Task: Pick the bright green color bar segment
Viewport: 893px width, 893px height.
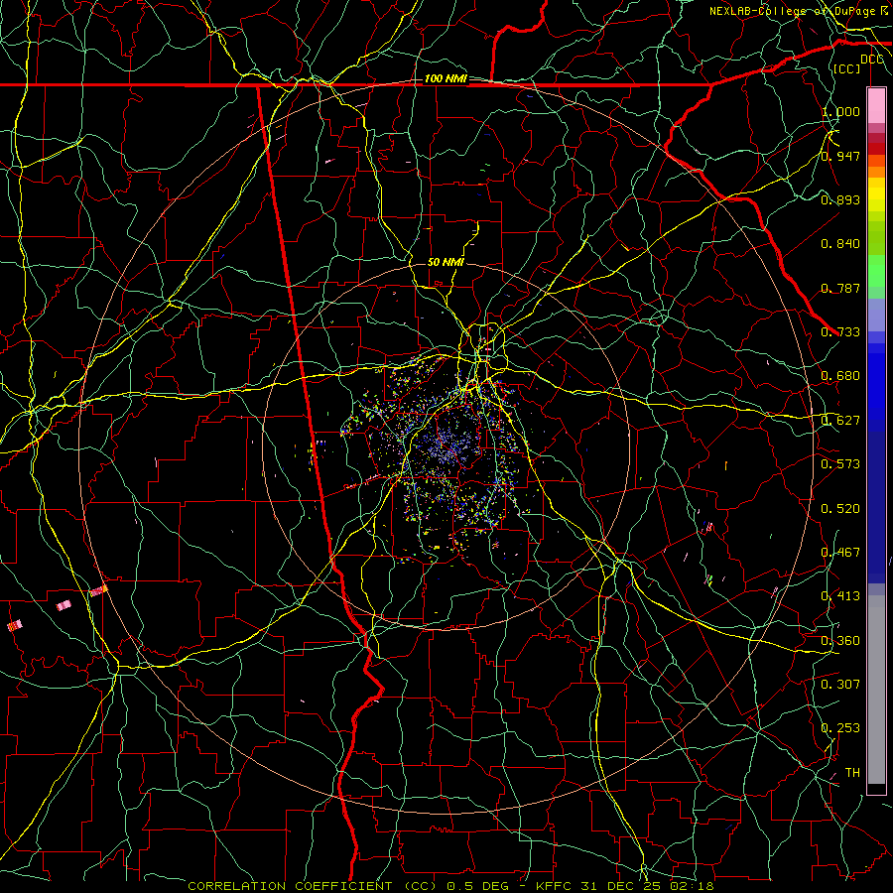Action: pyautogui.click(x=876, y=271)
